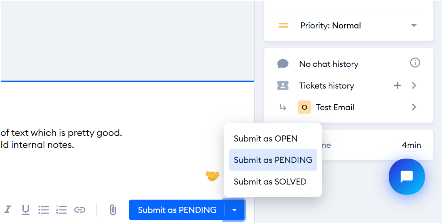The height and width of the screenshot is (223, 442).
Task: Expand the Test Email ticket chevron
Action: point(414,107)
